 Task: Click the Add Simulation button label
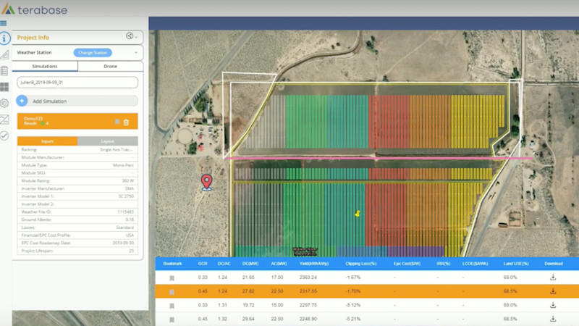(49, 101)
